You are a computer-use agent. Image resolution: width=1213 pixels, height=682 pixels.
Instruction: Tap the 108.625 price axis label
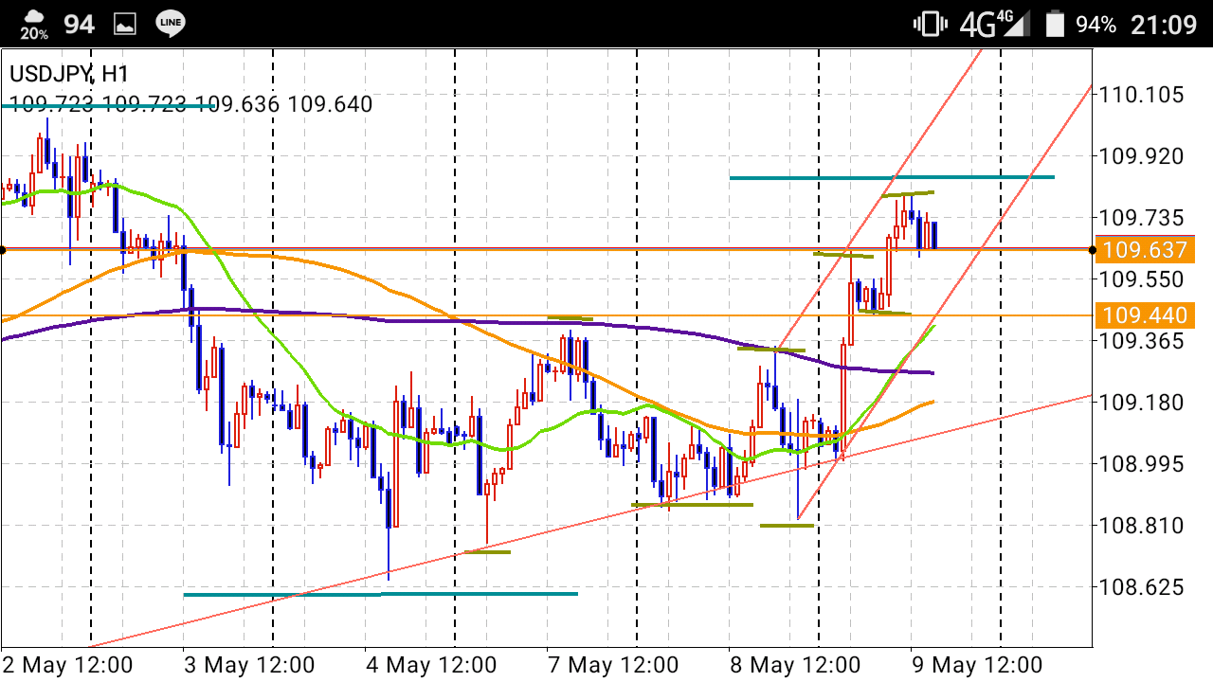(1143, 587)
